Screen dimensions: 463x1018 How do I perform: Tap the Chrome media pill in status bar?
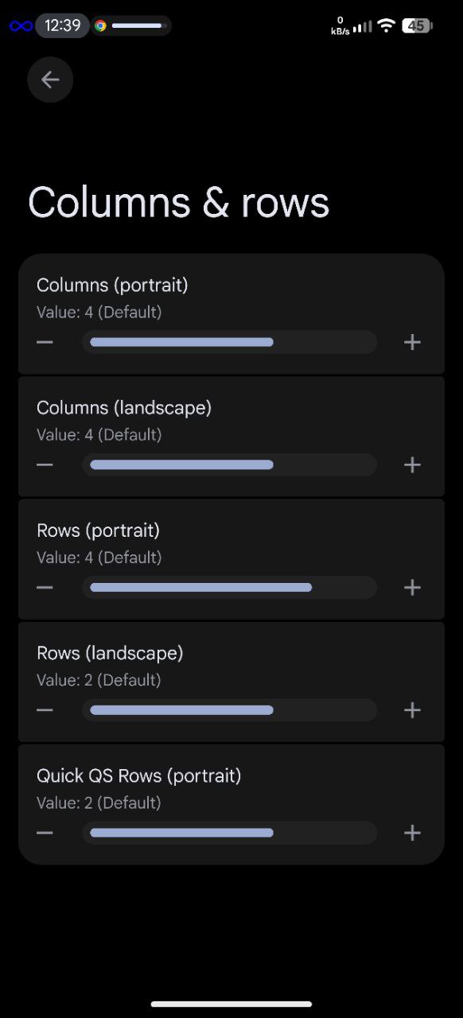(130, 25)
